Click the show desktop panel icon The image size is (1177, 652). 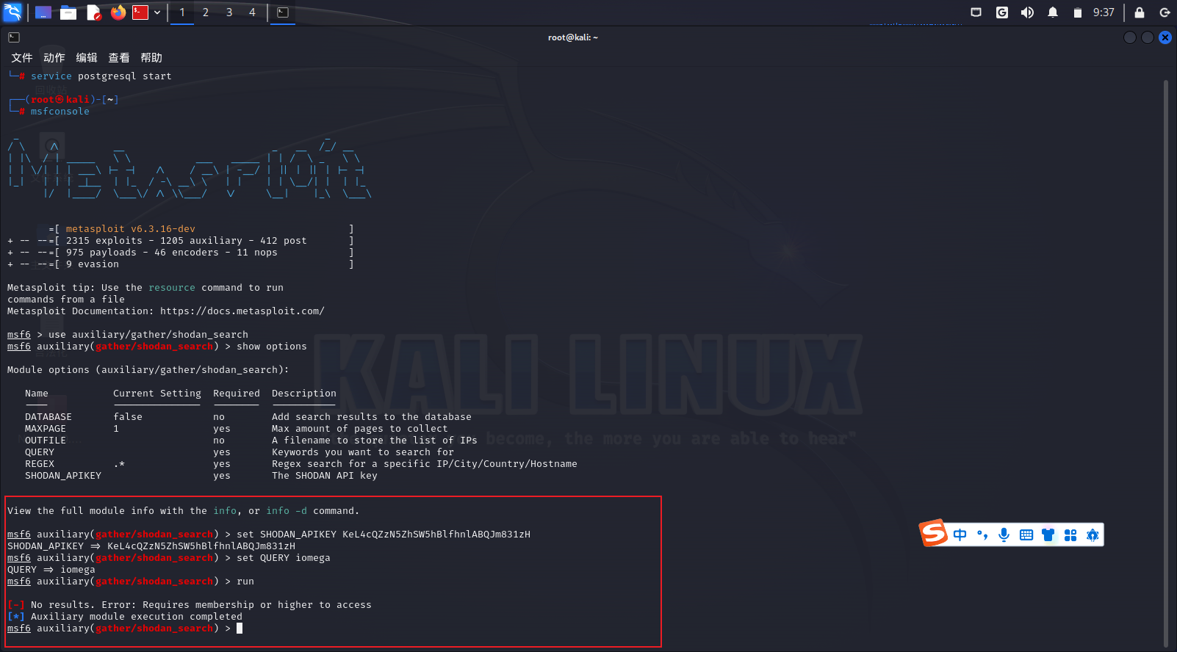pos(43,12)
